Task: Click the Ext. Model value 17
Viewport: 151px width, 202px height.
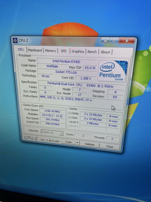Action: coord(80,95)
